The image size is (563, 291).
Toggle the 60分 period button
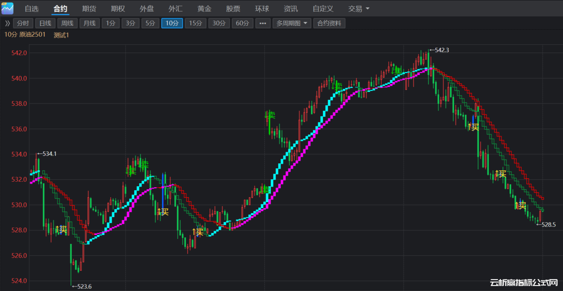coord(243,23)
